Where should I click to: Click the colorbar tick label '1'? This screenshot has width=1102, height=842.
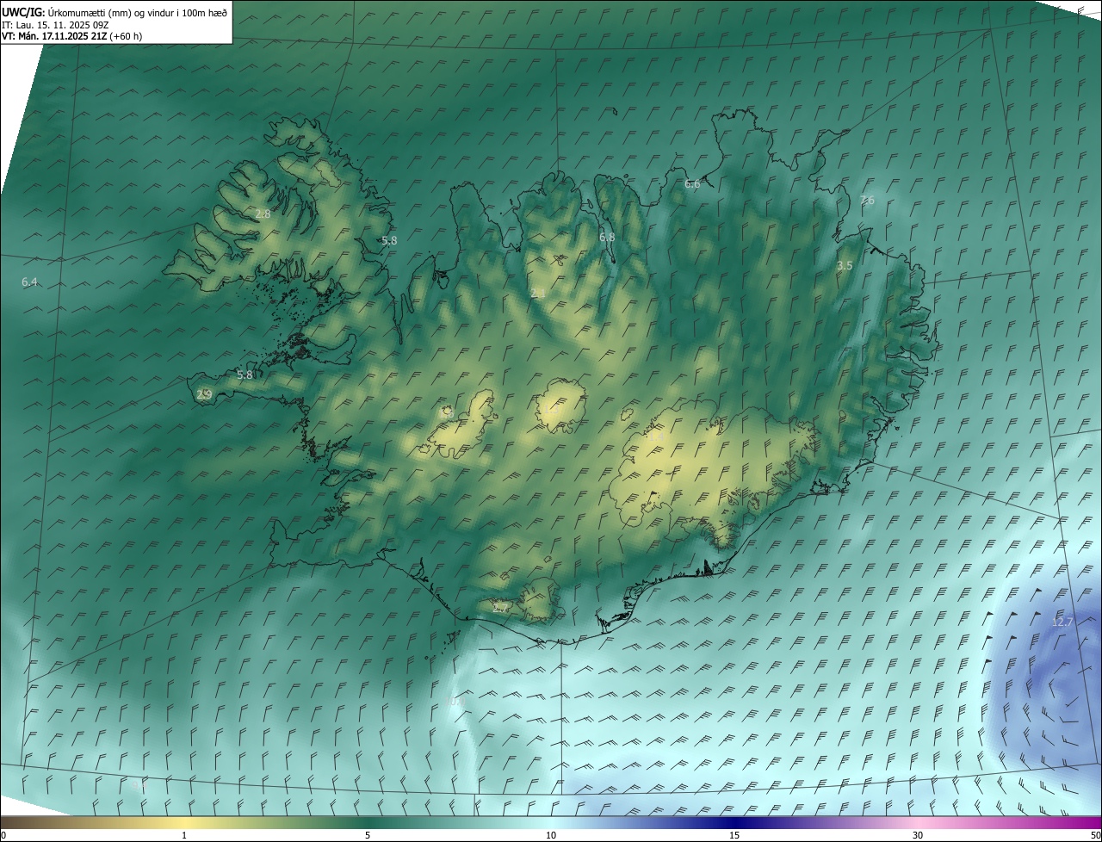point(184,835)
